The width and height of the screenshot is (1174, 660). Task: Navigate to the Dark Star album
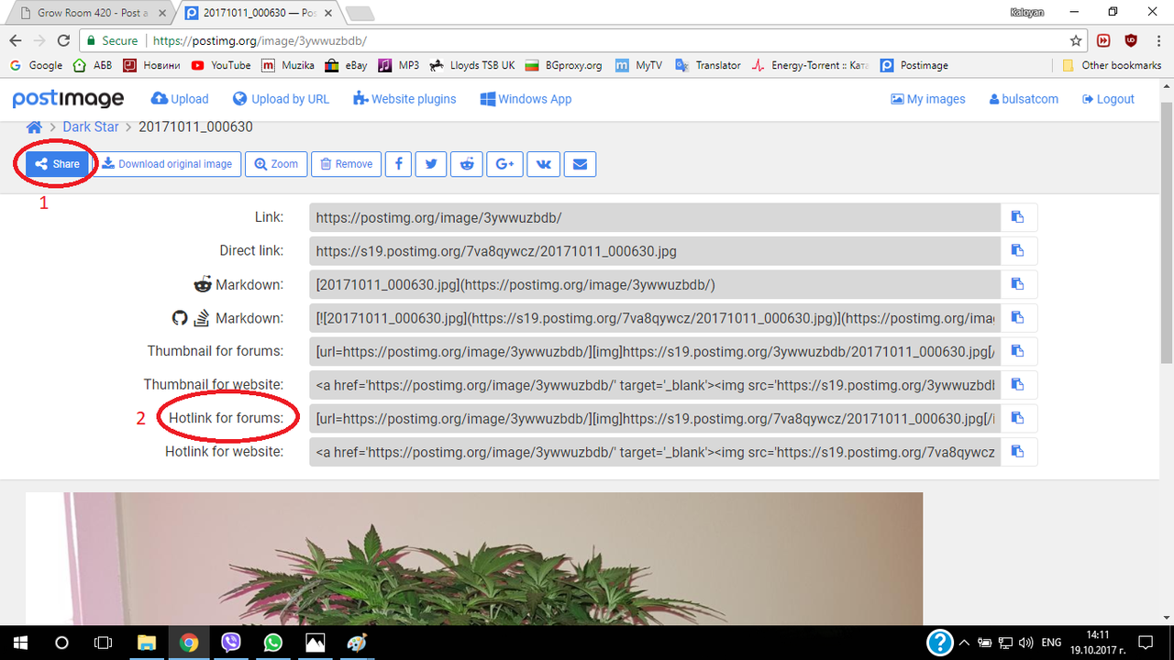[x=91, y=126]
